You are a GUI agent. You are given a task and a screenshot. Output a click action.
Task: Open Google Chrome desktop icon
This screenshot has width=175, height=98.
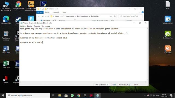click(19, 5)
